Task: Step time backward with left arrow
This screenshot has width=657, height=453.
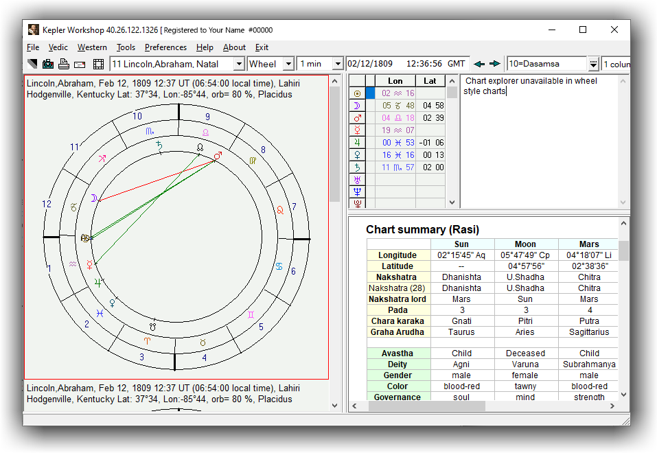Action: point(479,64)
